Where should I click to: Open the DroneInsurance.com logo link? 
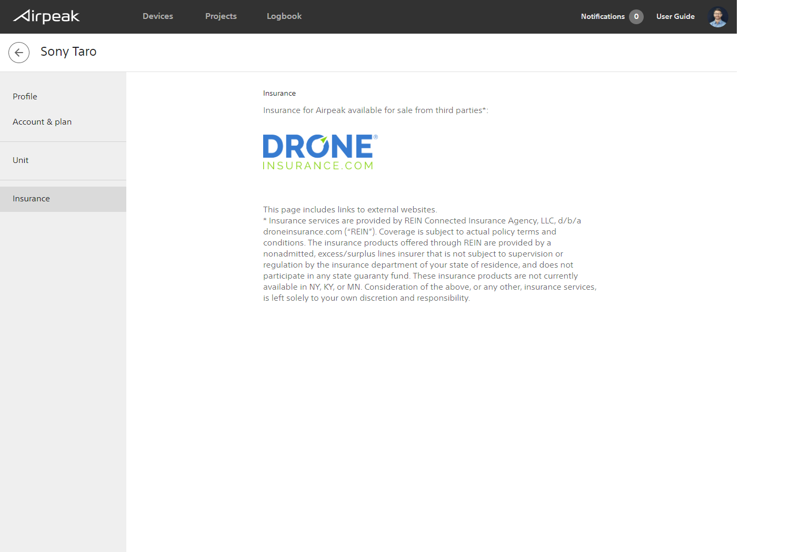320,152
